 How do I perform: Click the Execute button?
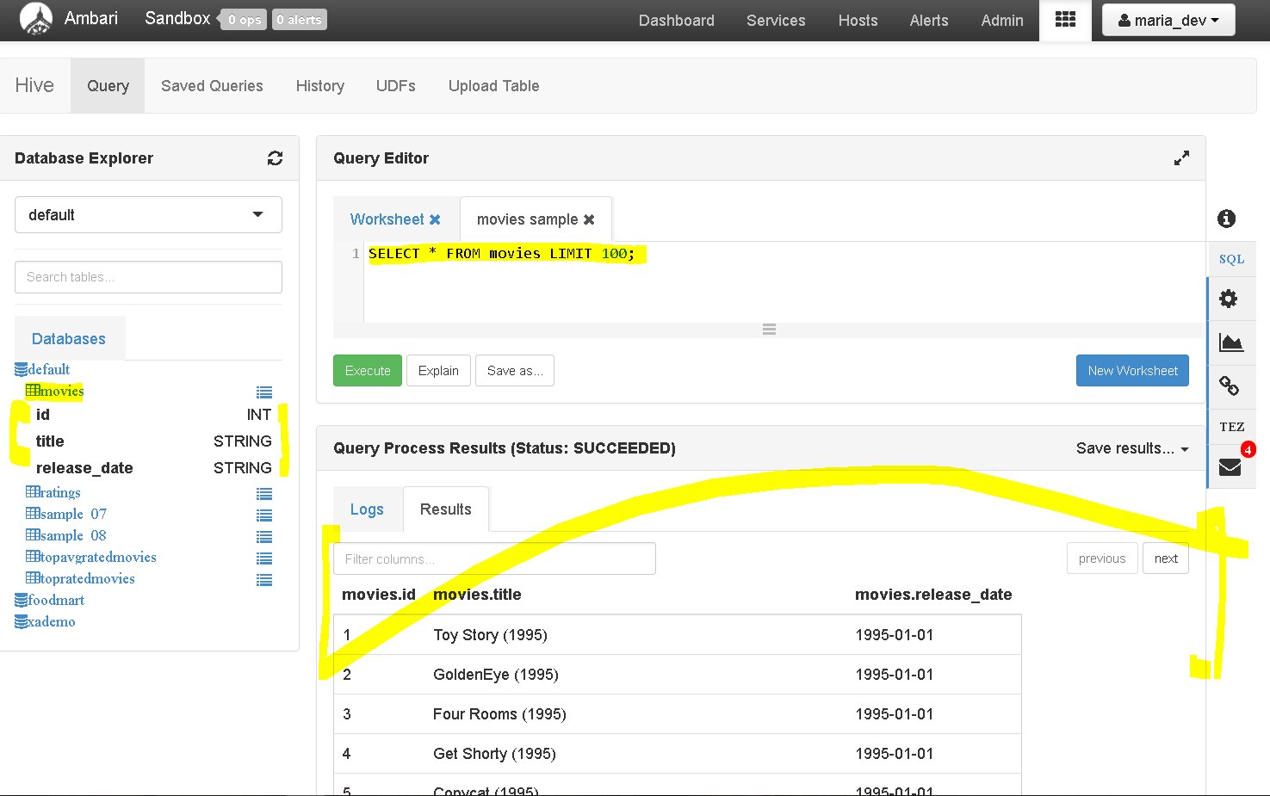point(368,371)
